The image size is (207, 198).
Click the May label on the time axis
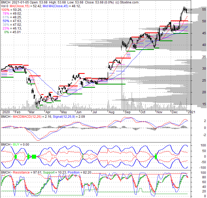click(64, 112)
